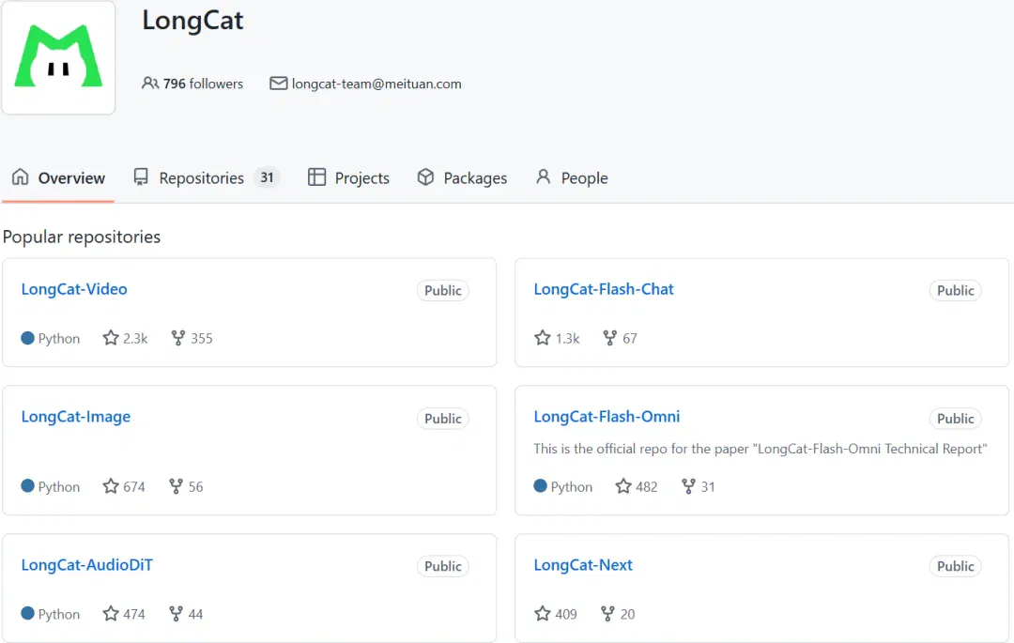Open the LongCat-Video repository link

pyautogui.click(x=74, y=289)
